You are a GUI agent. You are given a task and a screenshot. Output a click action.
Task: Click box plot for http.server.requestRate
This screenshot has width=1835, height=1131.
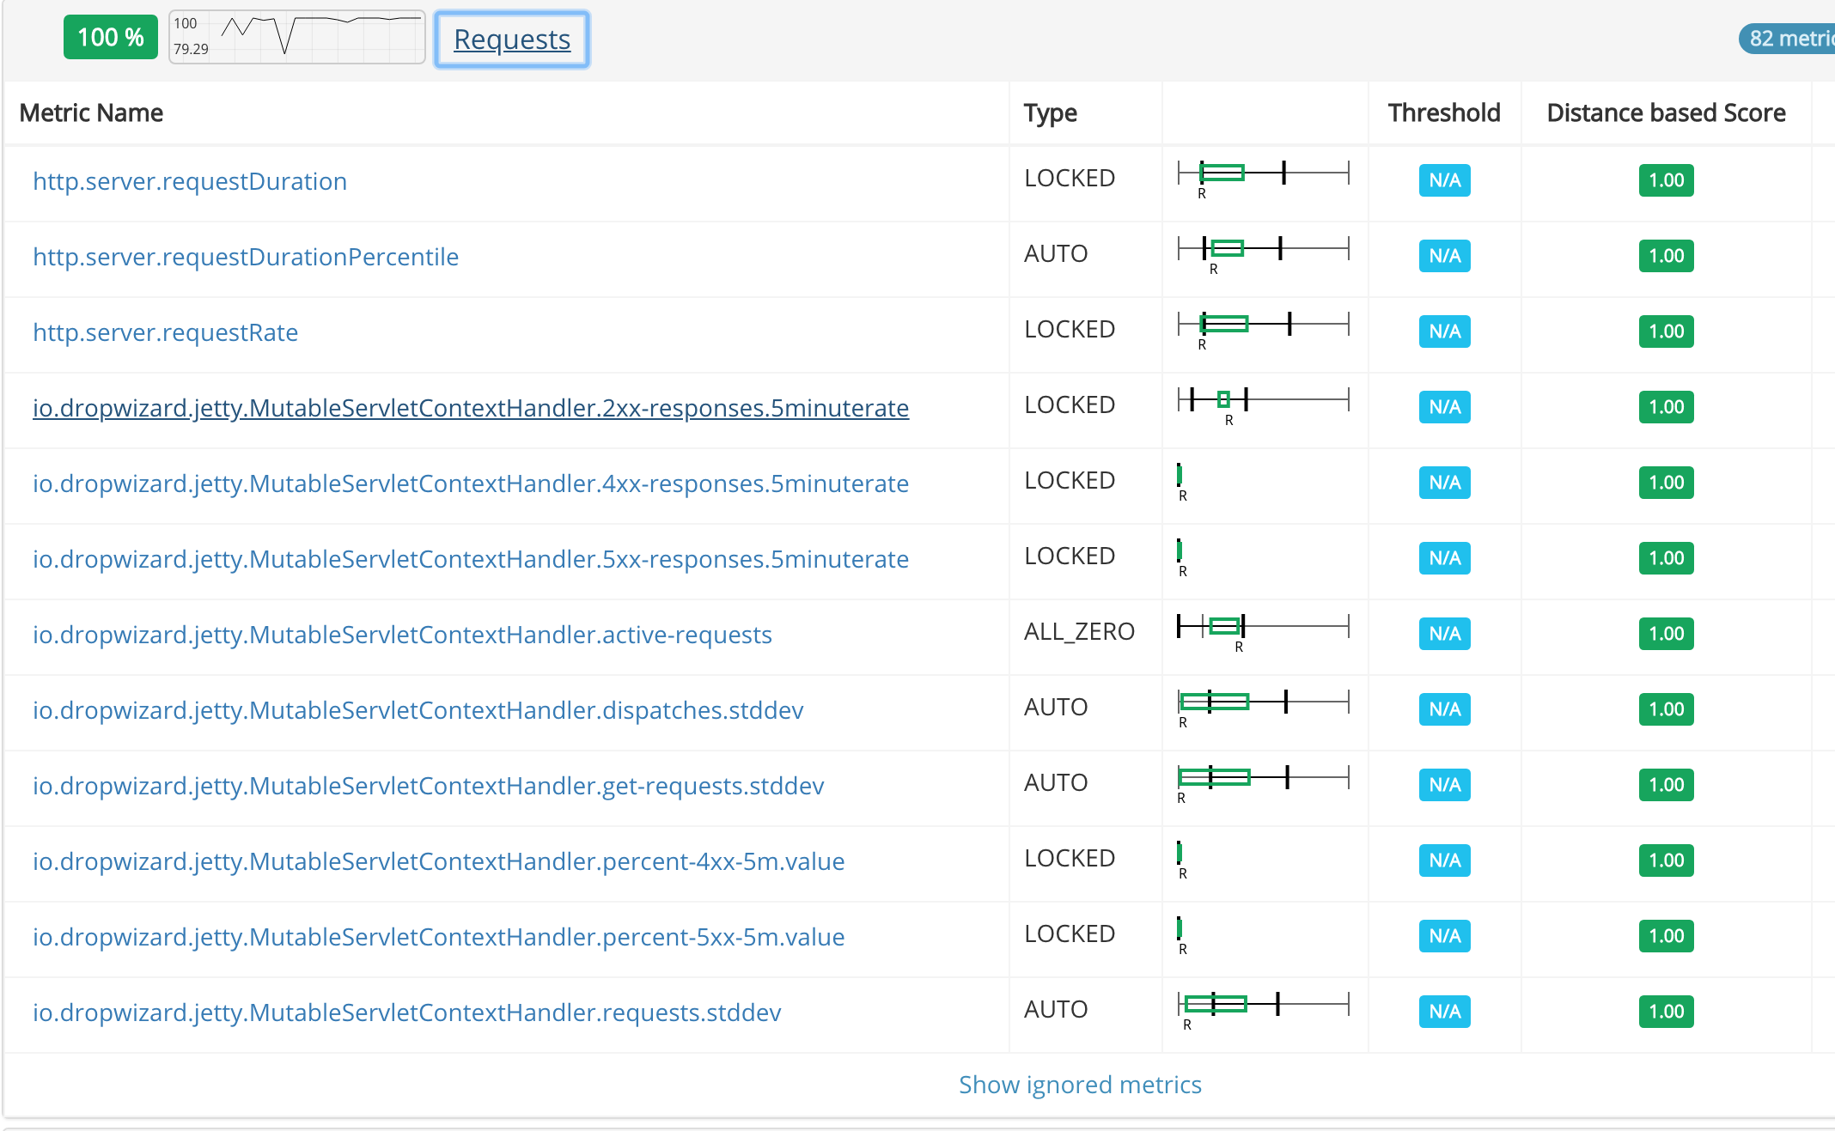pos(1264,330)
